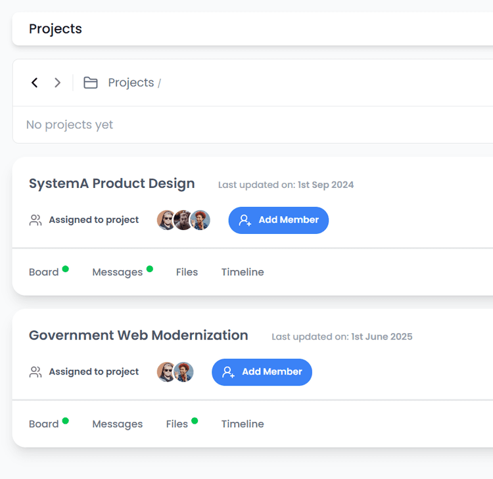Open Board tab in Government Web Modernization
The image size is (493, 479).
point(44,424)
